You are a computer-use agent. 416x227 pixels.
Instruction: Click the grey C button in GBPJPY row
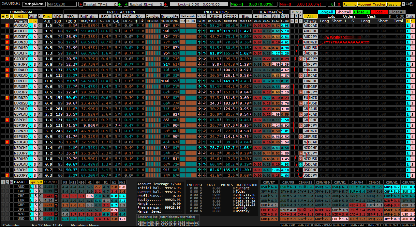coord(39,125)
